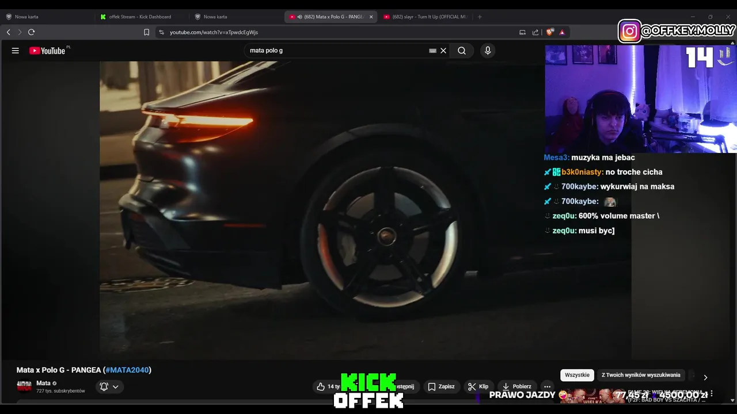The image size is (737, 414).
Task: Select the Z Twoich wyników wyszukiwania chip
Action: click(641, 375)
